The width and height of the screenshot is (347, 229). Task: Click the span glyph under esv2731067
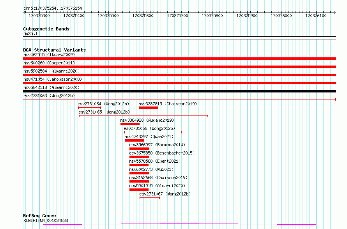(150, 198)
